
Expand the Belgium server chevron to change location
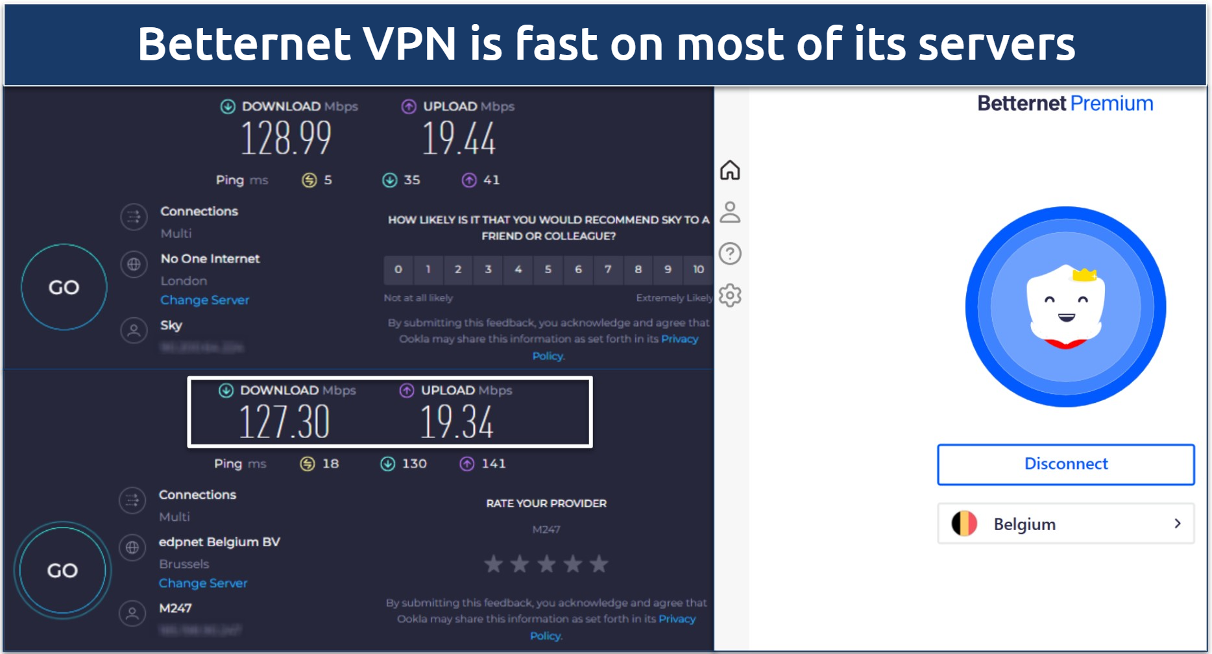(1178, 524)
